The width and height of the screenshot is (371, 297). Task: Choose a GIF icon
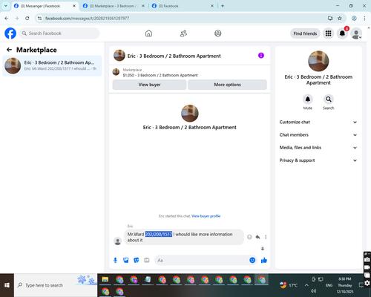[147, 260]
